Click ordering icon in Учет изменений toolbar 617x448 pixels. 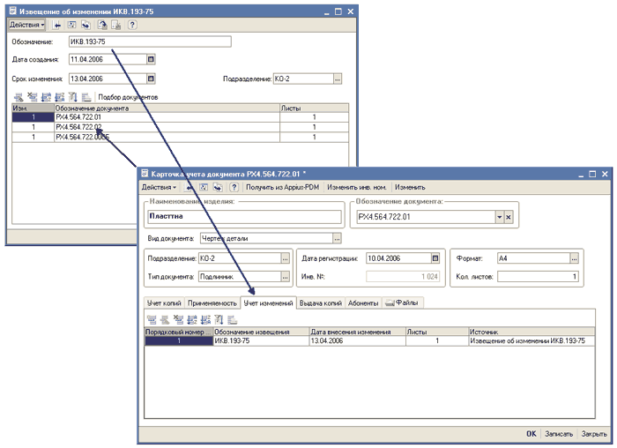click(x=219, y=320)
